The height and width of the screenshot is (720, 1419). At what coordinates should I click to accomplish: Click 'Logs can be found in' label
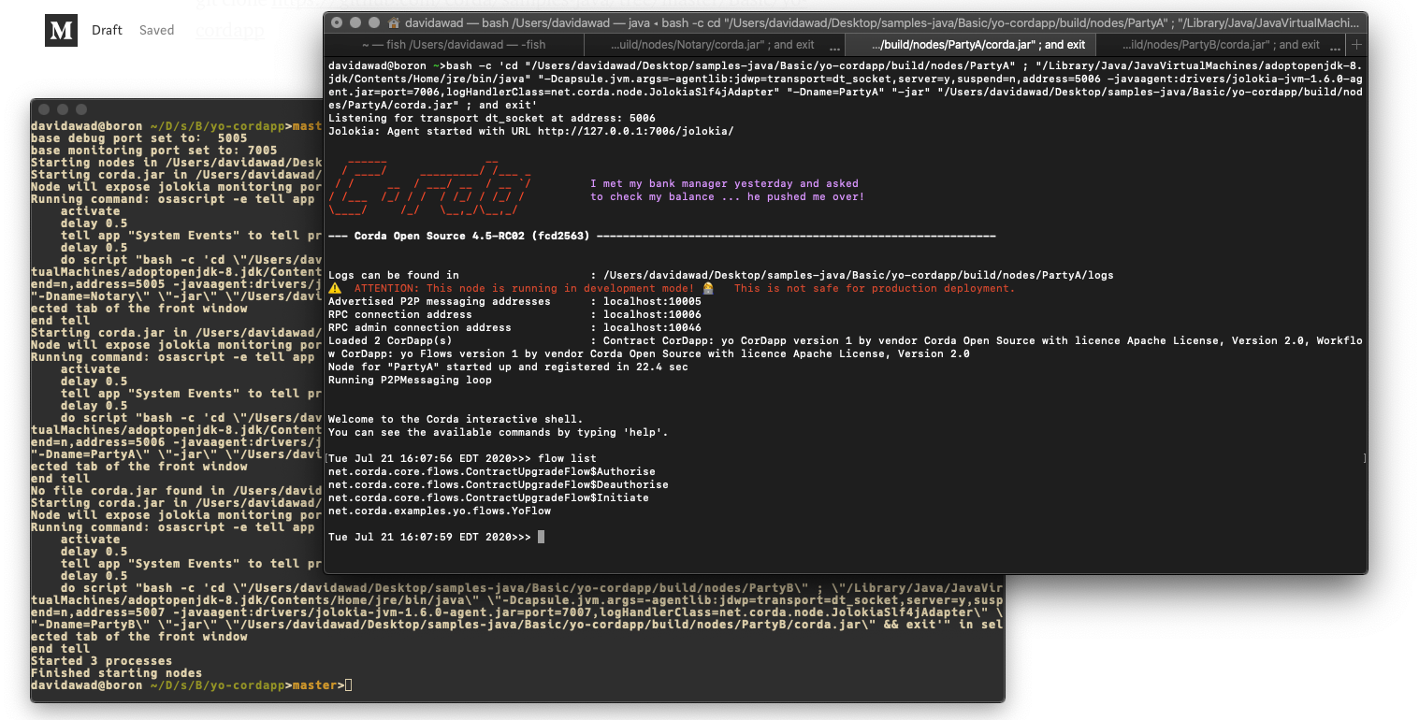pyautogui.click(x=394, y=275)
